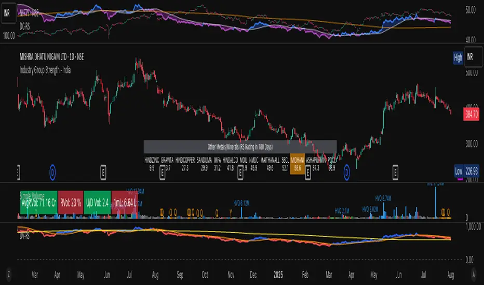Viewport: 484px width, 285px height.
Task: Click the dividend D marker near April 2024
Action: click(52, 172)
